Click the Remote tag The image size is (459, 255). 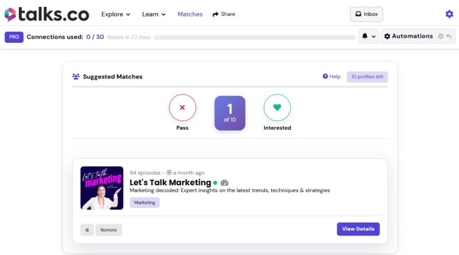[x=108, y=230]
